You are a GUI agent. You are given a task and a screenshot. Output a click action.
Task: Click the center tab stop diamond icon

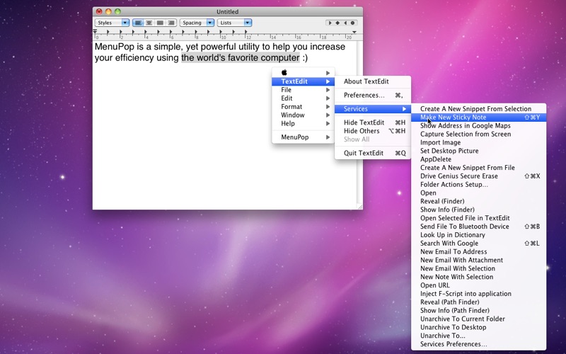[337, 23]
